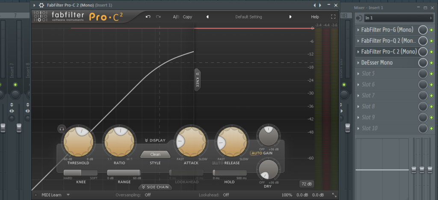Click empty Slot 6 in mixer
This screenshot has height=200, width=438.
click(387, 85)
